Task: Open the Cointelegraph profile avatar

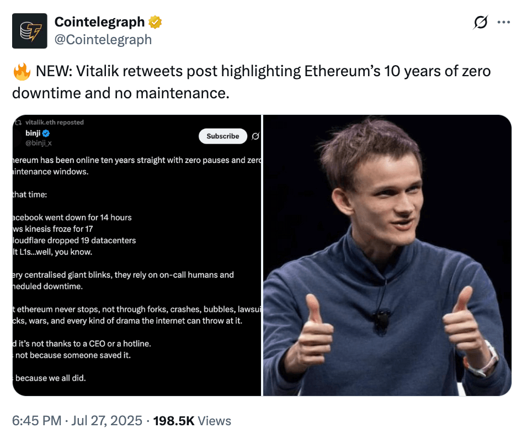Action: click(x=30, y=30)
